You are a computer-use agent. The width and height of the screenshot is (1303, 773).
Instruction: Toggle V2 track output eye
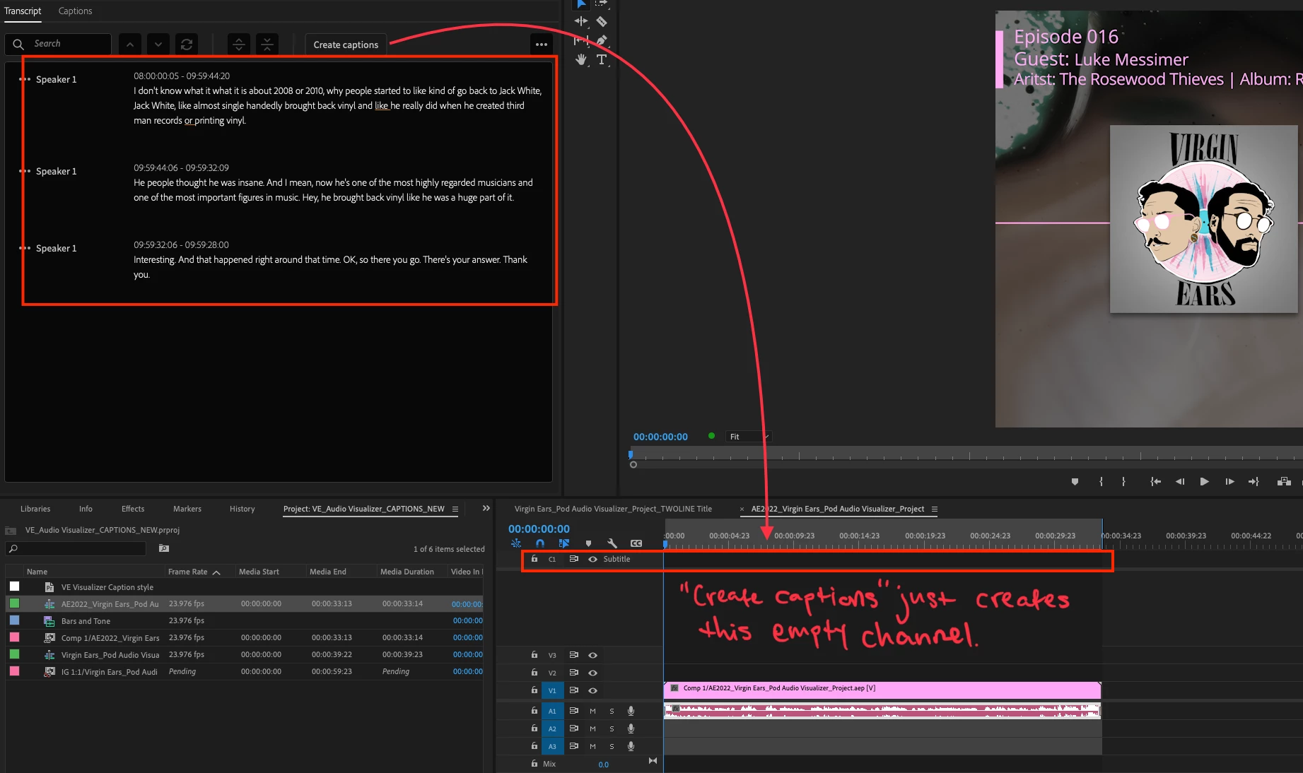[x=592, y=673]
